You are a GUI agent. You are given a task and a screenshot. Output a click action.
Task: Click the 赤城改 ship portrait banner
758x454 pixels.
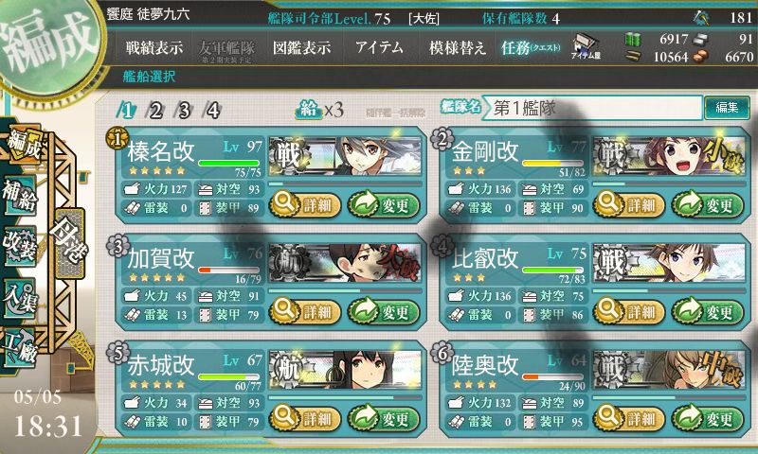[345, 370]
